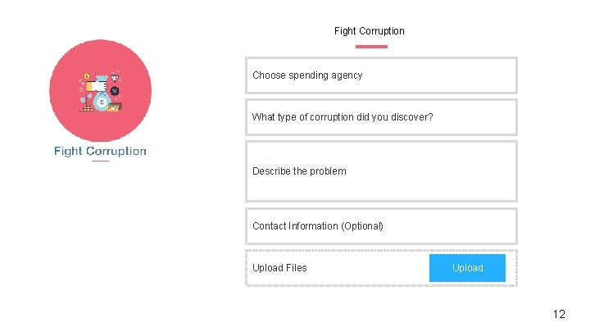This screenshot has width=590, height=332.
Task: Click the Upload Files label text
Action: click(279, 268)
